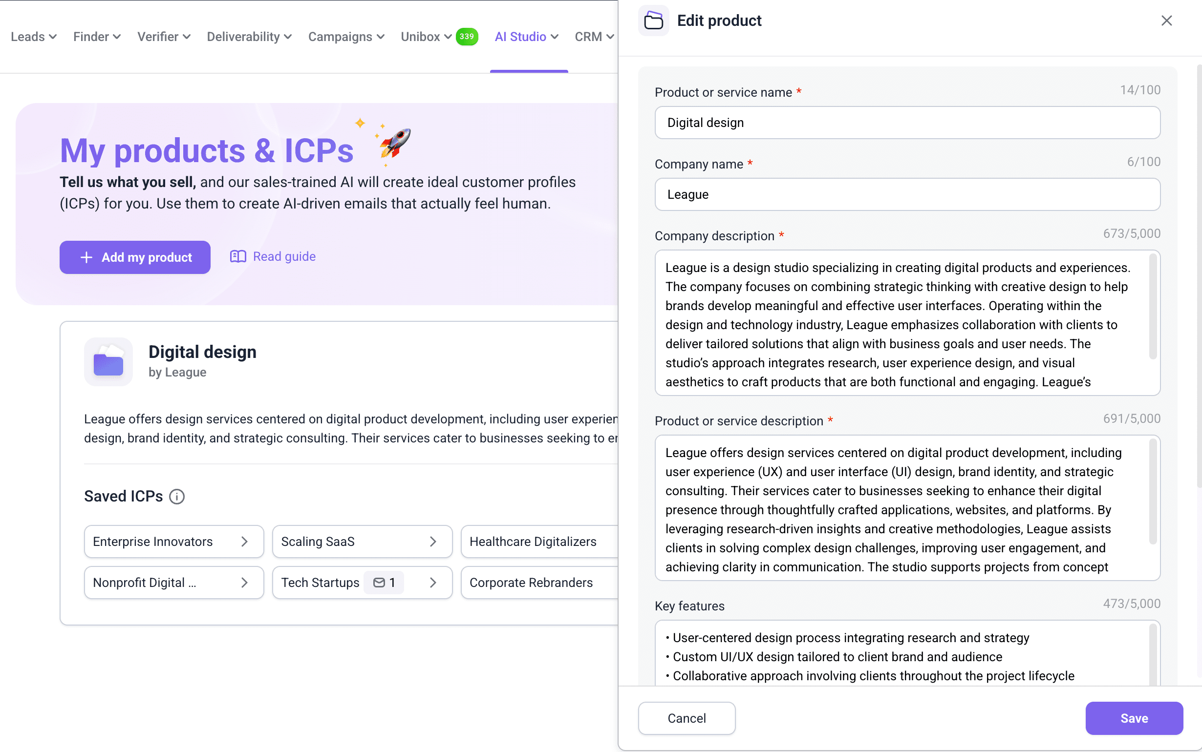Open the Deliverability dropdown
Image resolution: width=1202 pixels, height=752 pixels.
click(x=249, y=36)
